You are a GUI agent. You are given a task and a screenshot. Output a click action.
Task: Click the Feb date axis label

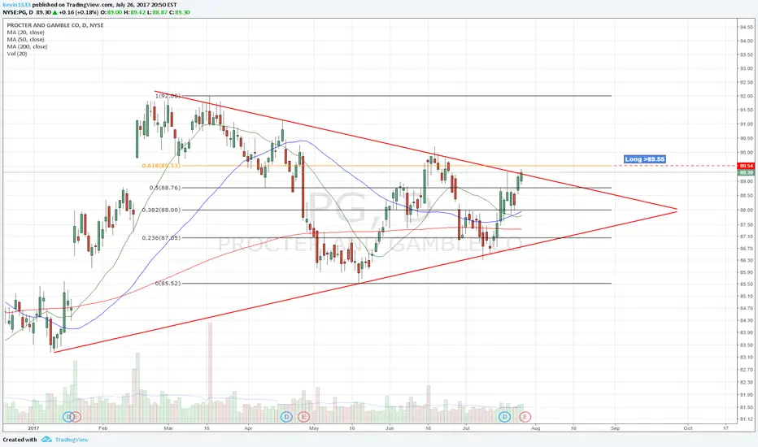point(102,428)
